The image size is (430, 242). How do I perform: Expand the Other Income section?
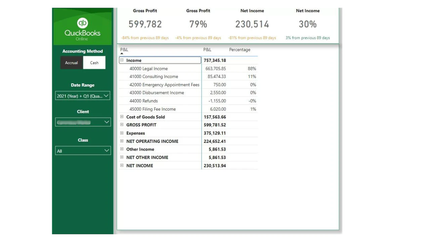(122, 149)
